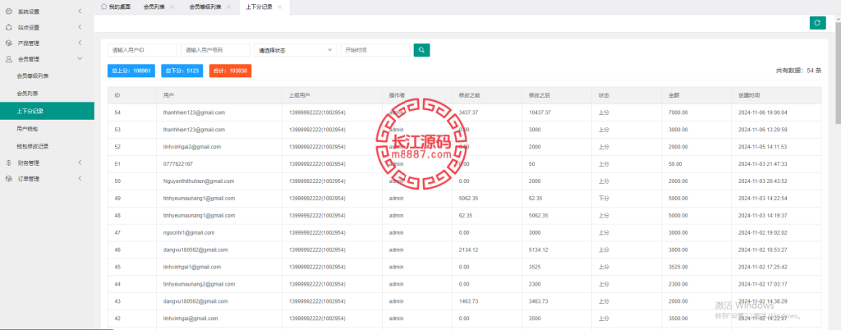Image resolution: width=841 pixels, height=330 pixels.
Task: Click the 产品管理 cube icon
Action: [8, 44]
